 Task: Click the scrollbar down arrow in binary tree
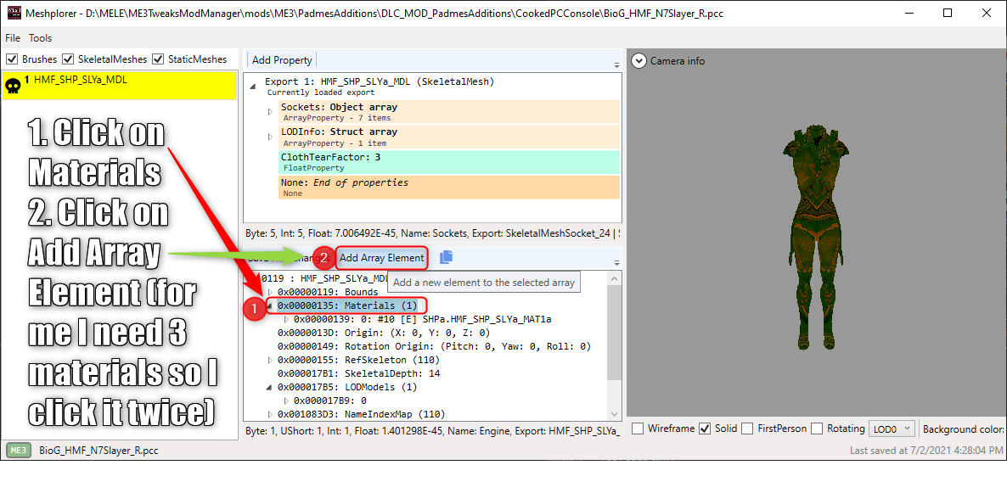click(x=615, y=414)
